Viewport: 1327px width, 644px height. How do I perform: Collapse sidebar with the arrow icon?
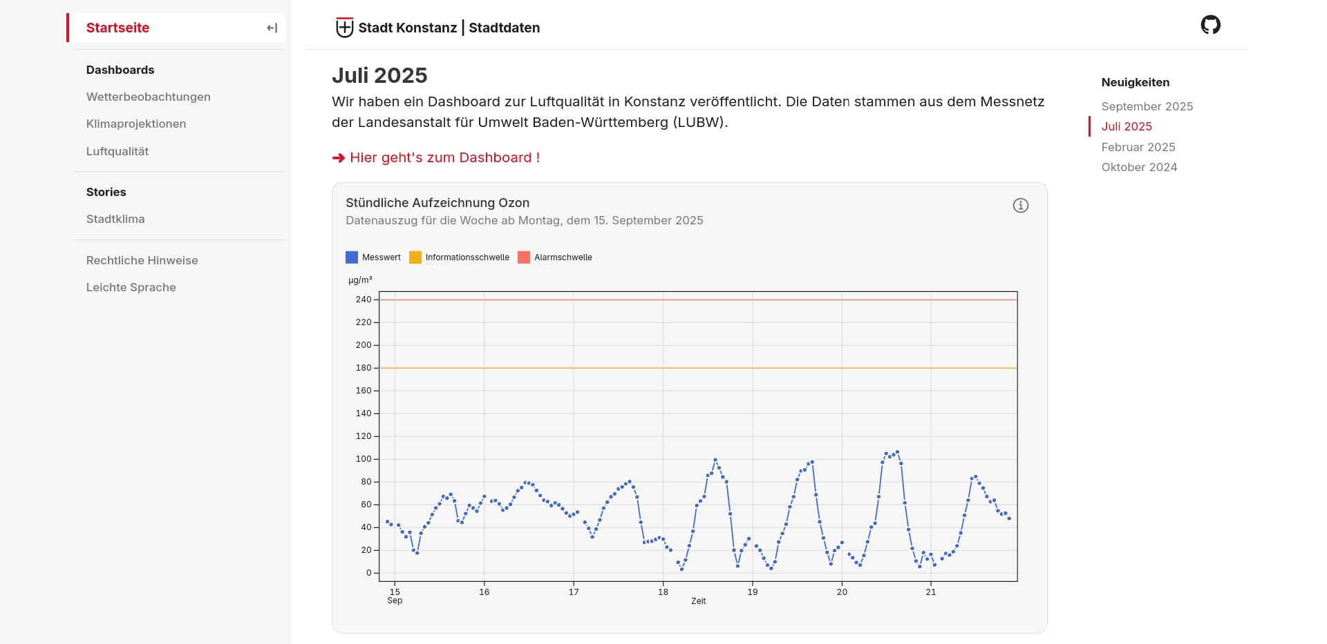click(272, 28)
